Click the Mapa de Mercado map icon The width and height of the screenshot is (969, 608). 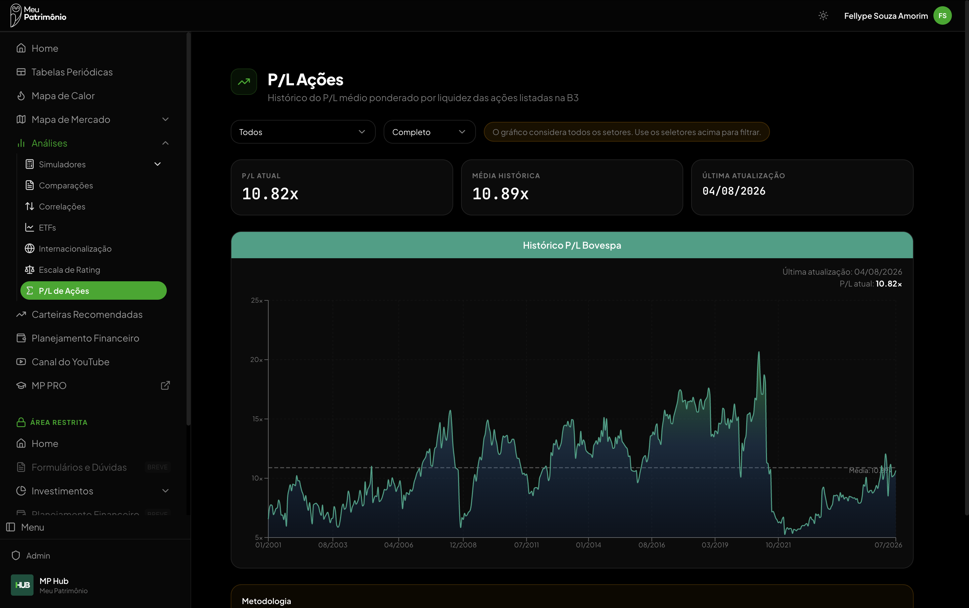pyautogui.click(x=21, y=120)
